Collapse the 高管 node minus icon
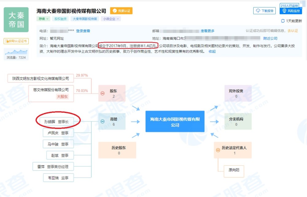Image resolution: width=307 pixels, height=197 pixels. click(103, 122)
